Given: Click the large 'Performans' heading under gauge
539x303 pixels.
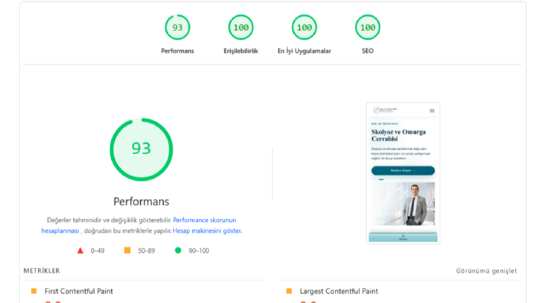Looking at the screenshot, I should tap(141, 201).
